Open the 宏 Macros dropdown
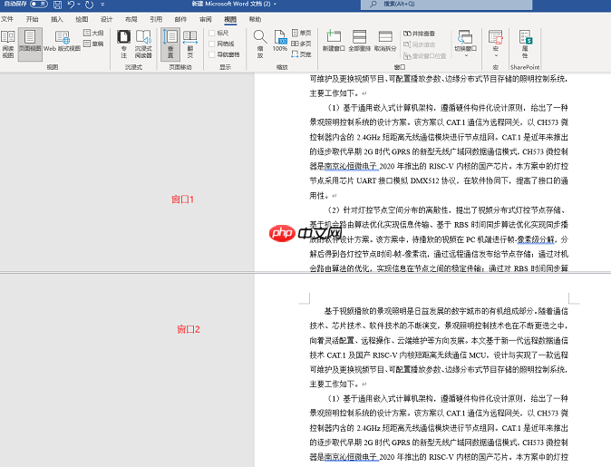Screen dimensions: 611x467 coord(495,44)
